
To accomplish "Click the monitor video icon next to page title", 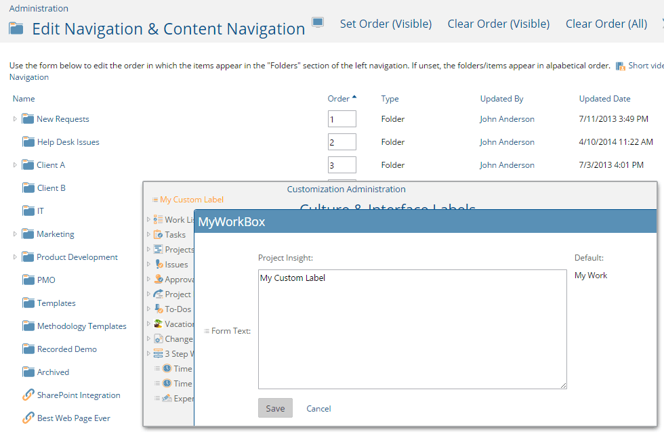I will pyautogui.click(x=317, y=22).
